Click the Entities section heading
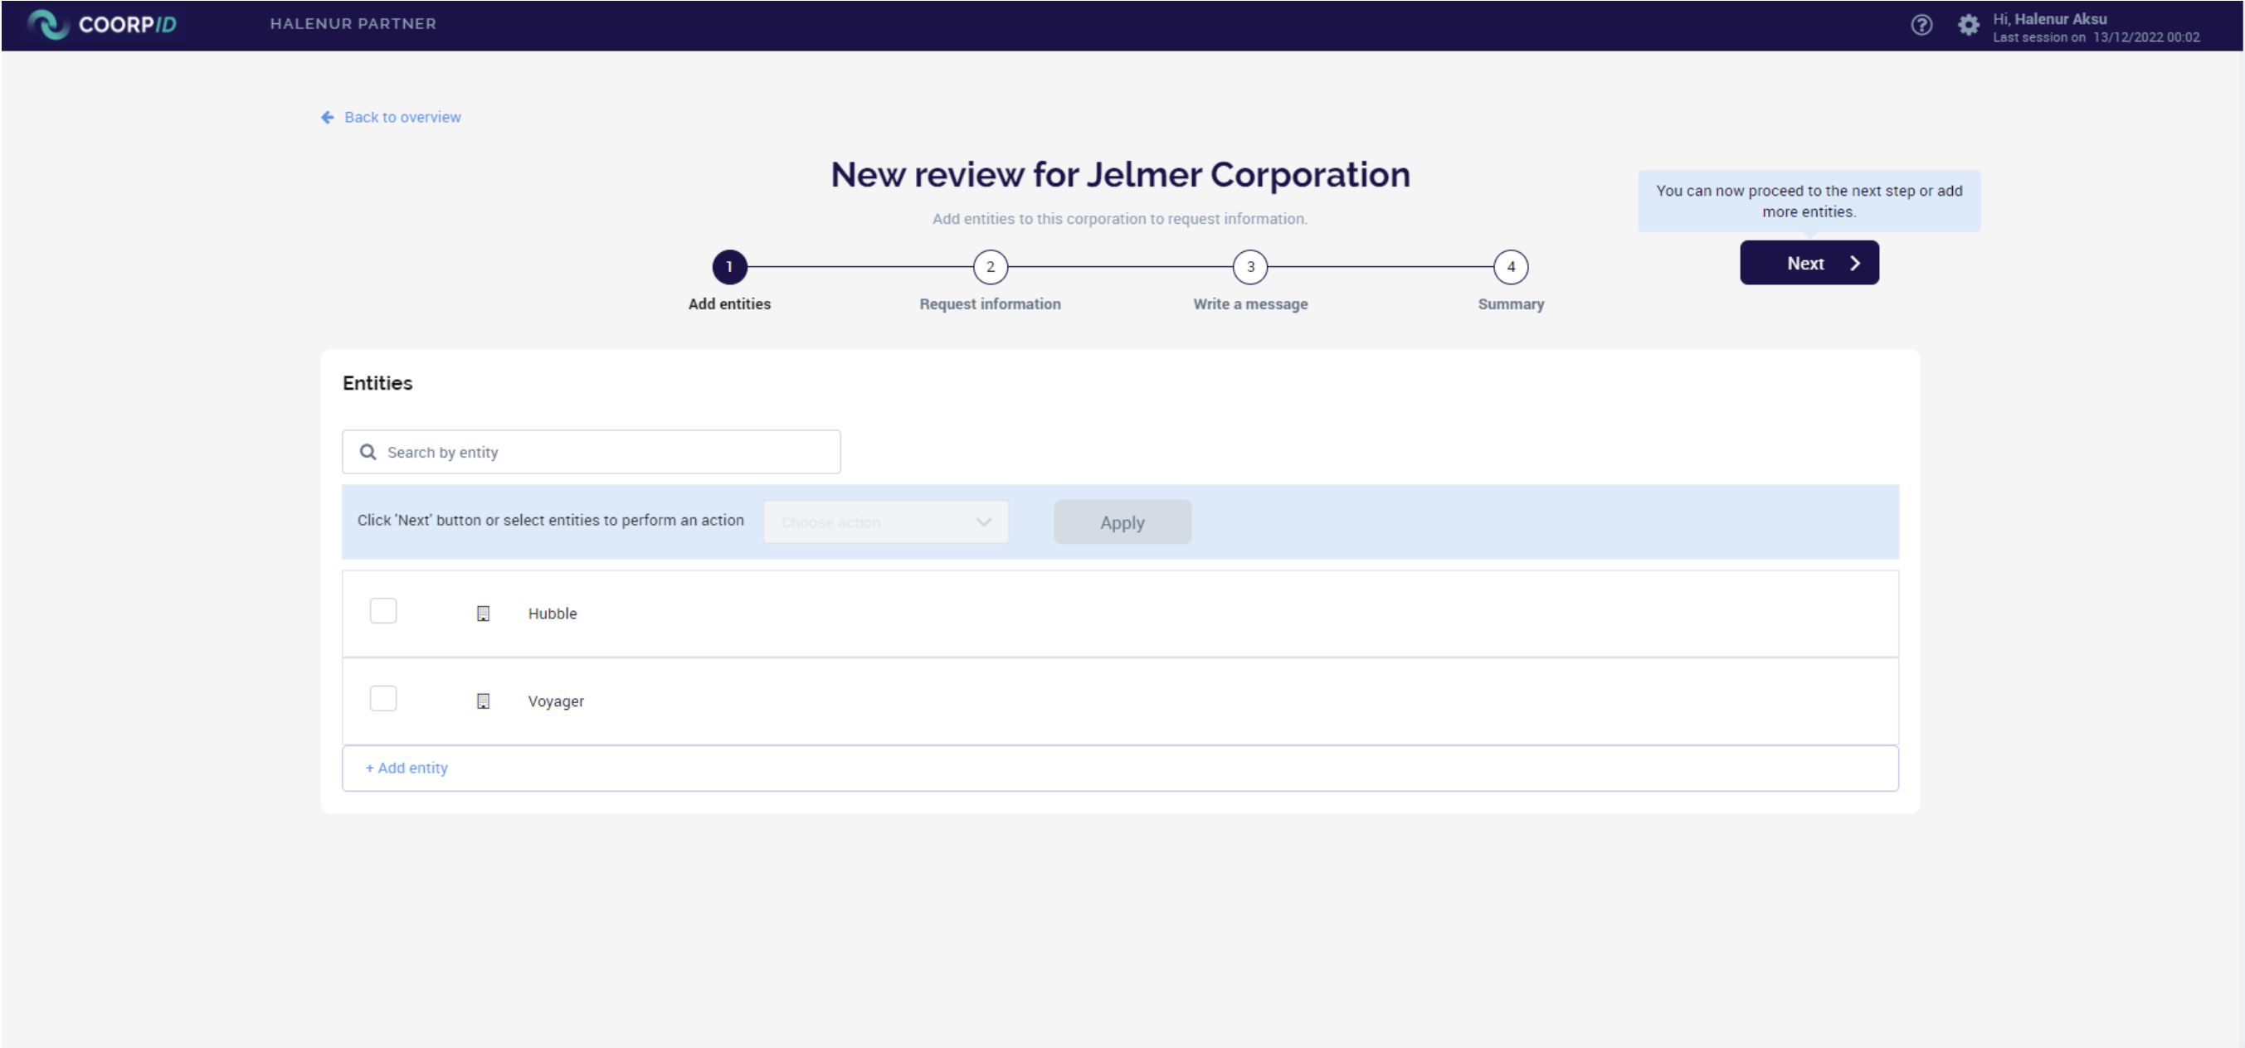 pyautogui.click(x=377, y=383)
